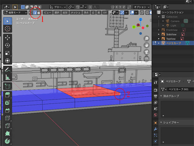Open the View Layer properties tab

tap(156, 103)
